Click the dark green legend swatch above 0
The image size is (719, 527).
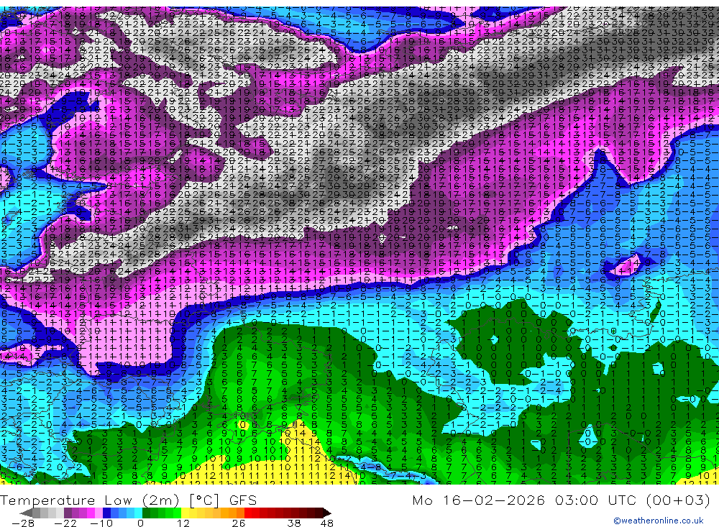pyautogui.click(x=146, y=513)
